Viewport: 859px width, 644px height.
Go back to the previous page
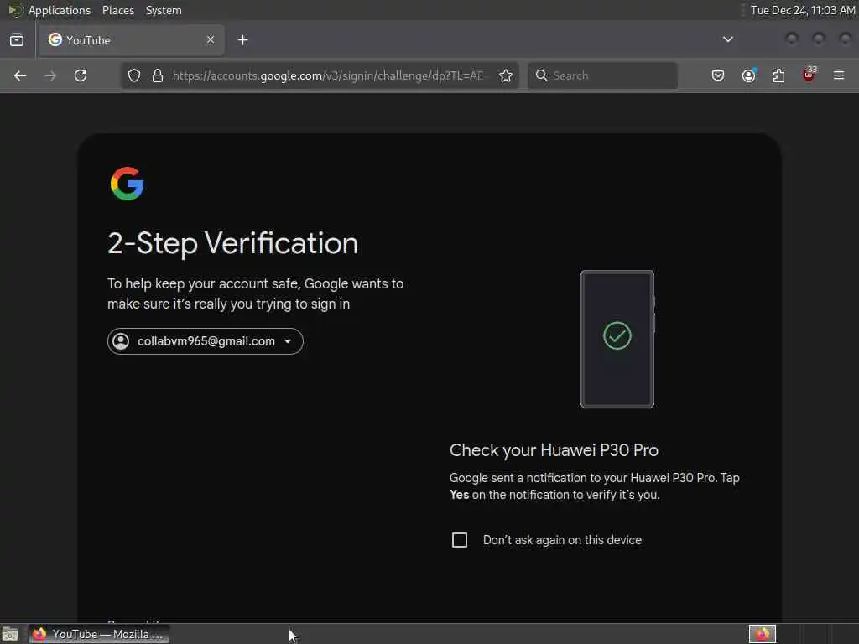point(20,75)
